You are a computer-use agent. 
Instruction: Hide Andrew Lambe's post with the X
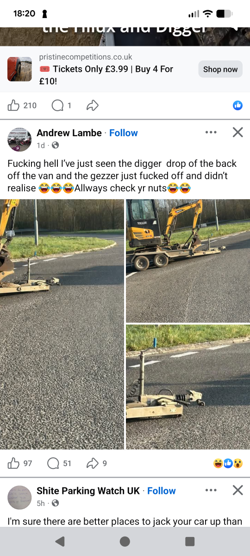coord(237,133)
